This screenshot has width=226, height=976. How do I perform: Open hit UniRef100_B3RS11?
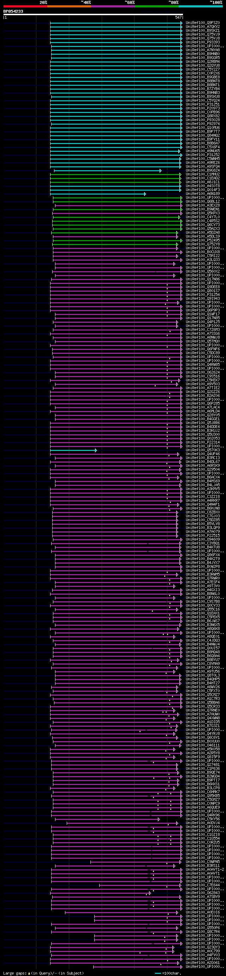pyautogui.click(x=202, y=866)
